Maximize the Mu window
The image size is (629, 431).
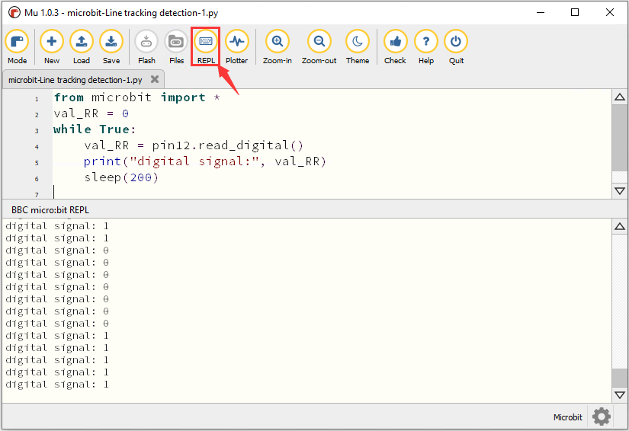(575, 12)
